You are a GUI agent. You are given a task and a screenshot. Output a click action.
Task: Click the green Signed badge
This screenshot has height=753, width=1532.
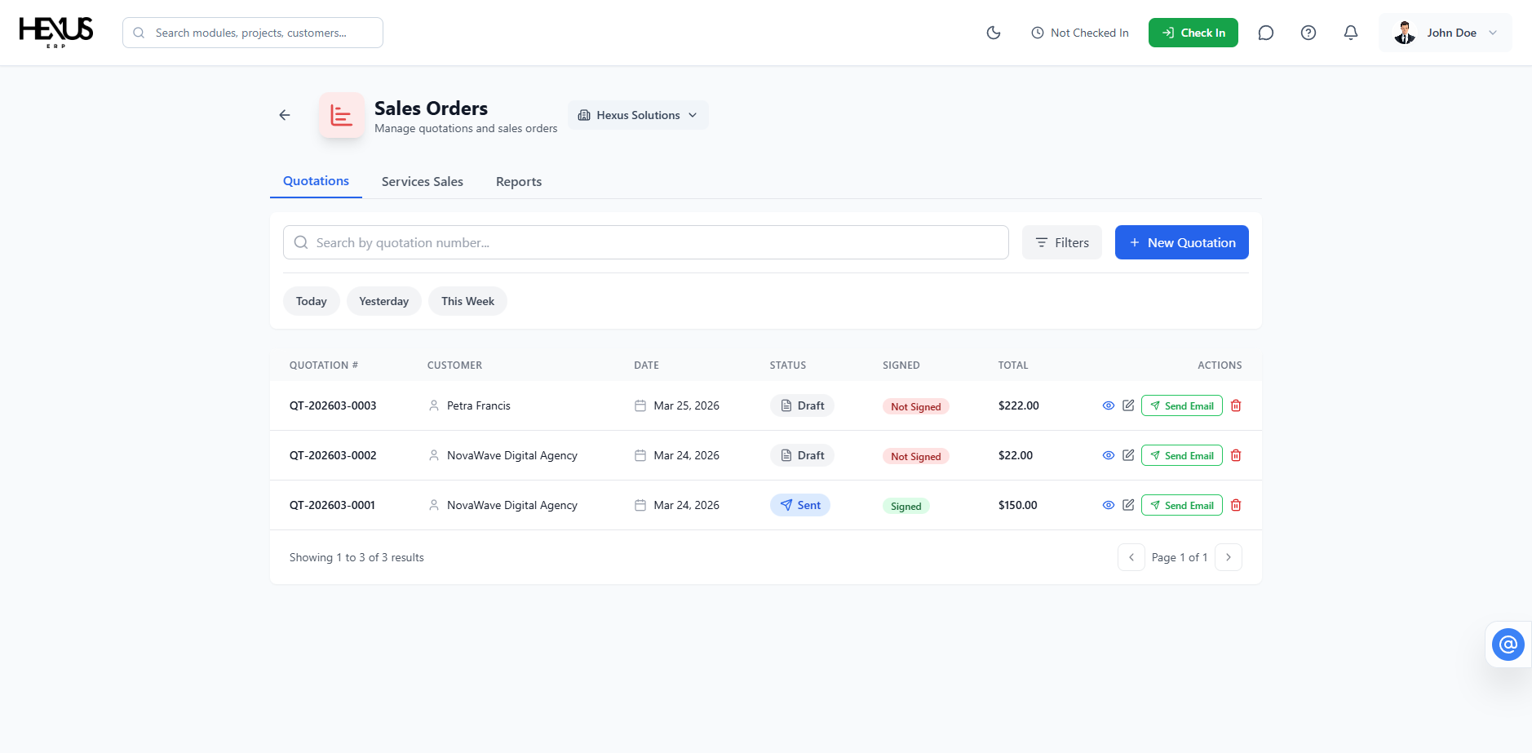(906, 506)
